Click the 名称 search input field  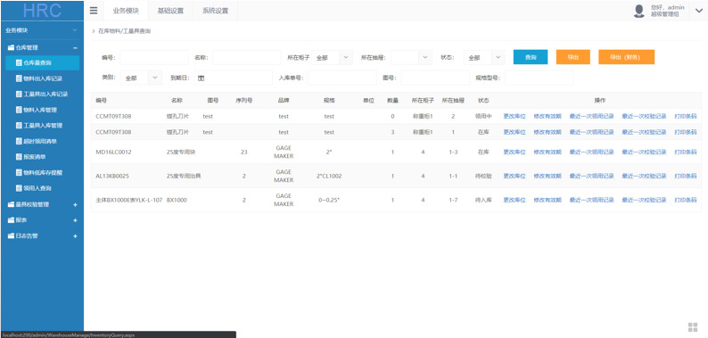pyautogui.click(x=247, y=57)
